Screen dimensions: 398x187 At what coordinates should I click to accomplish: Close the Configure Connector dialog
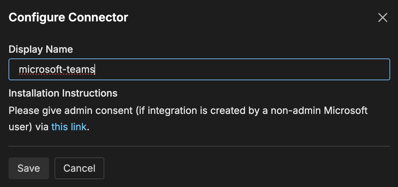pyautogui.click(x=383, y=18)
